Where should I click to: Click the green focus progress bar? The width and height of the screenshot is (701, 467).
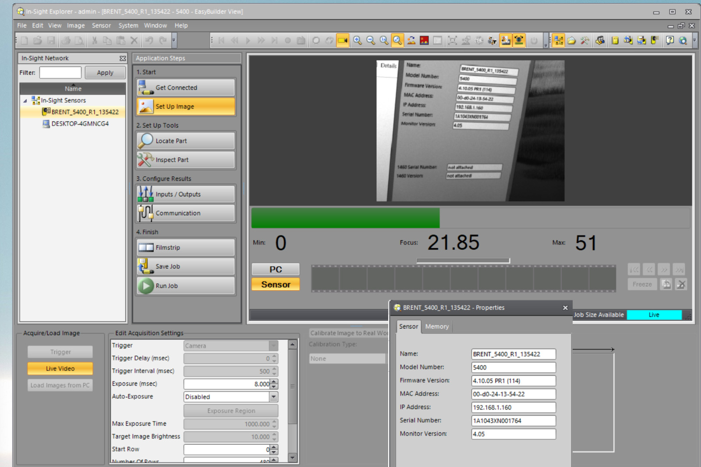(x=345, y=218)
